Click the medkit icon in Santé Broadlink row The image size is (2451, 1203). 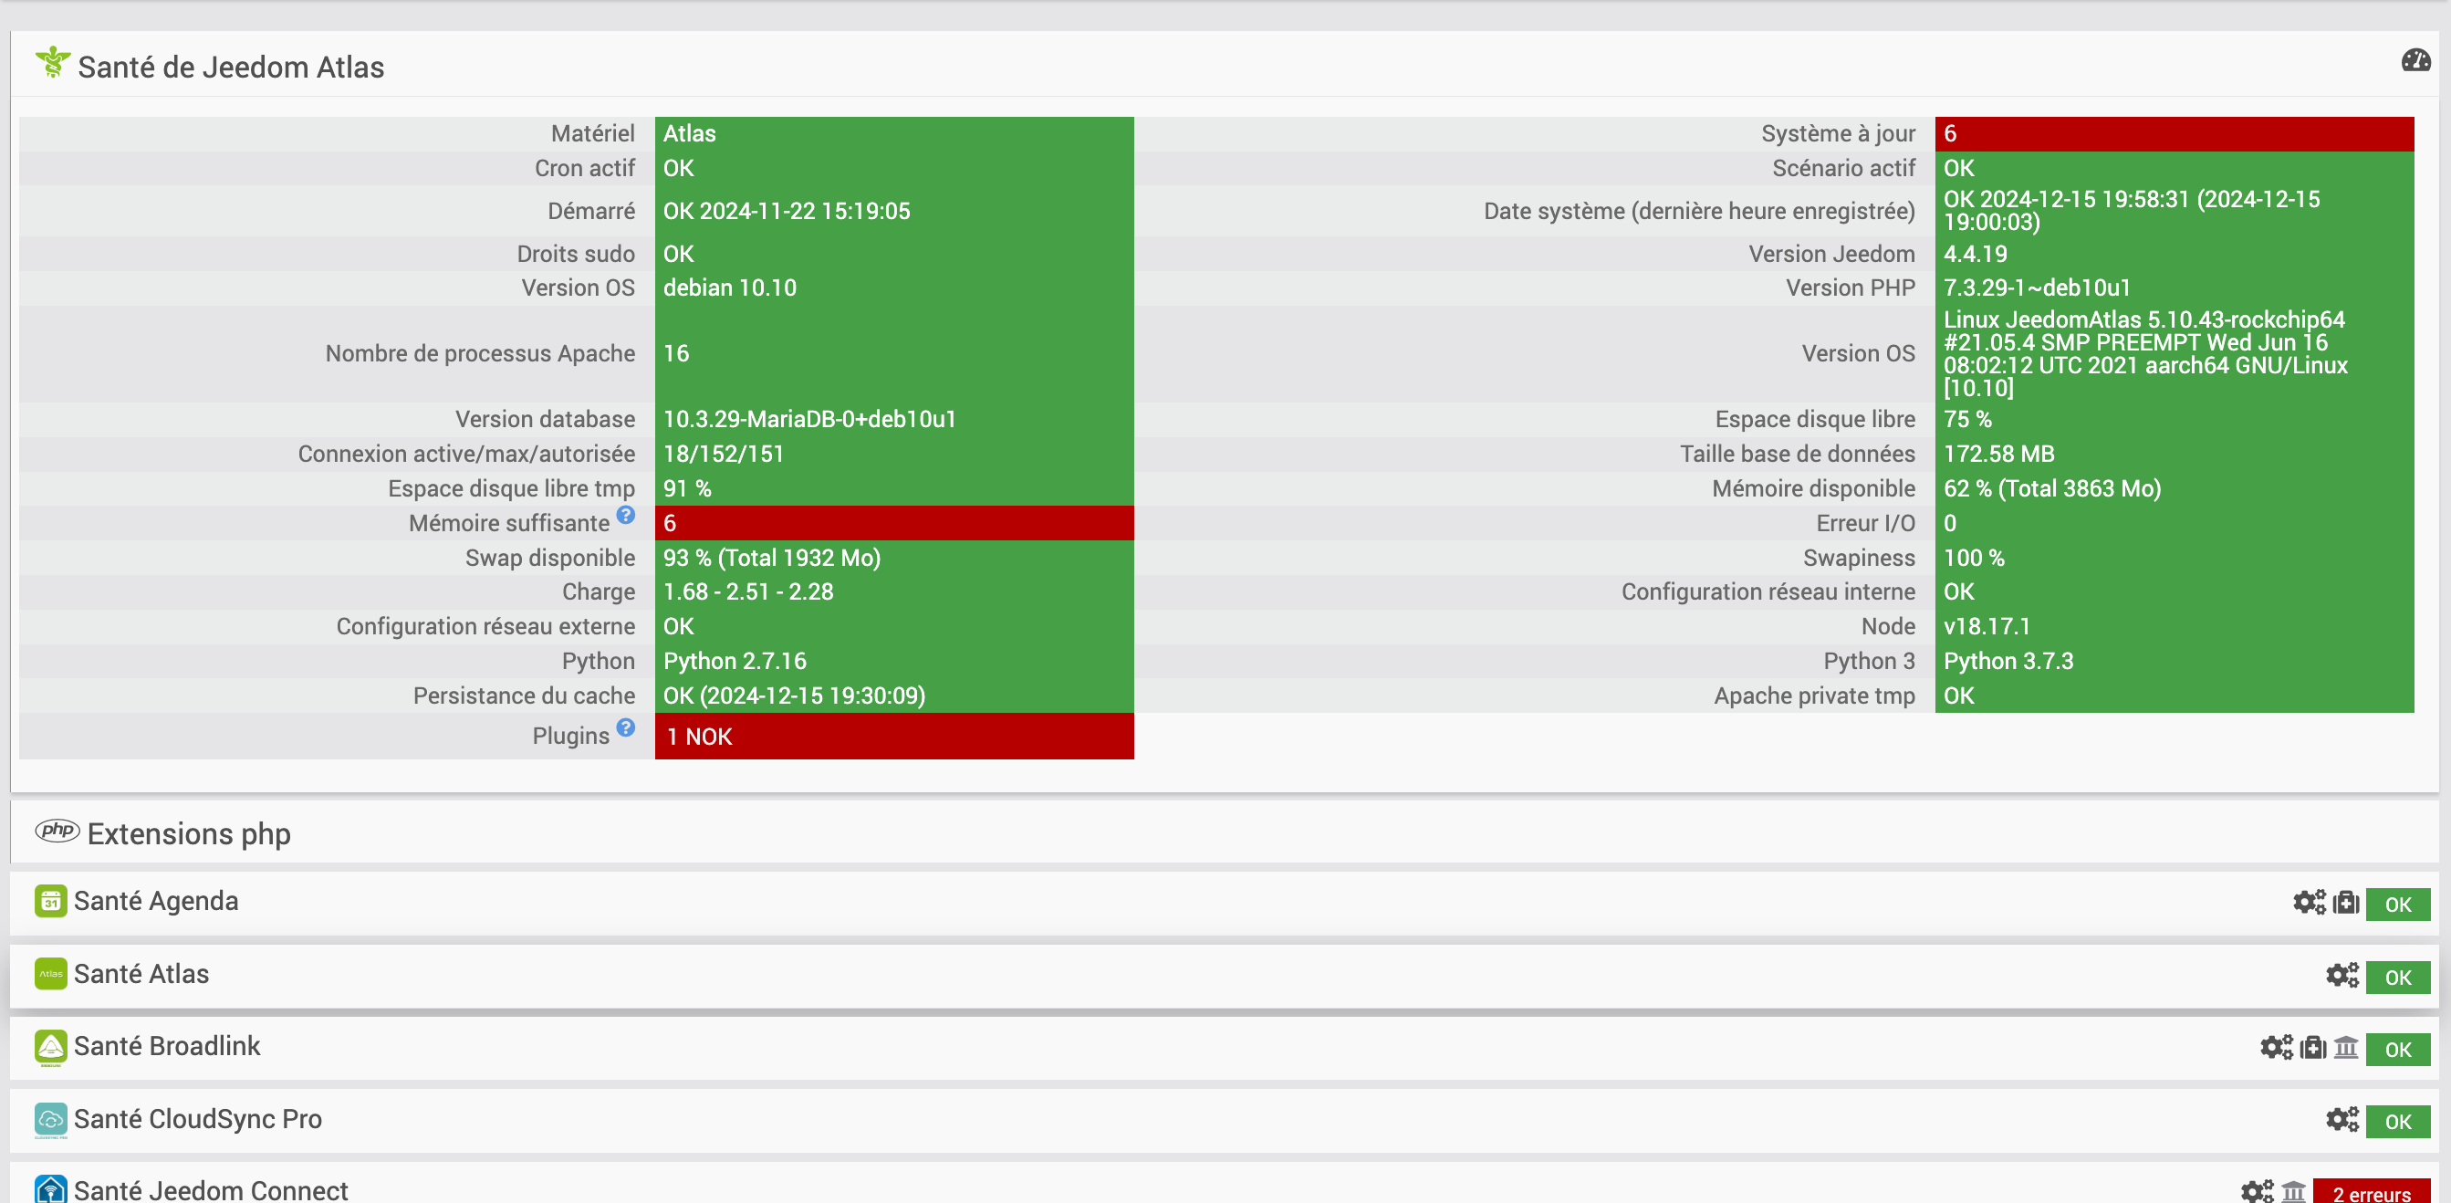point(2312,1047)
